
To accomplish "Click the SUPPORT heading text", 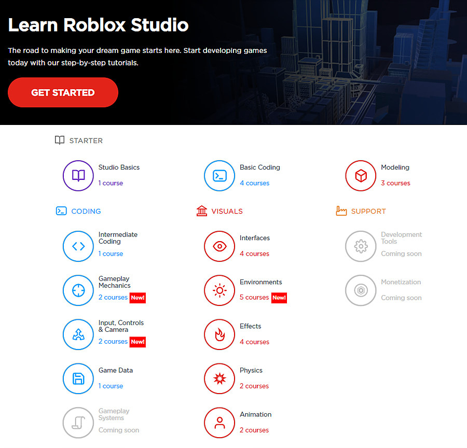I will point(368,211).
